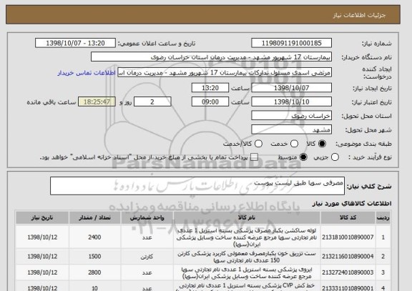Click the remaining days field showing 2
Viewport: 412px width, 291px height.
pos(152,102)
